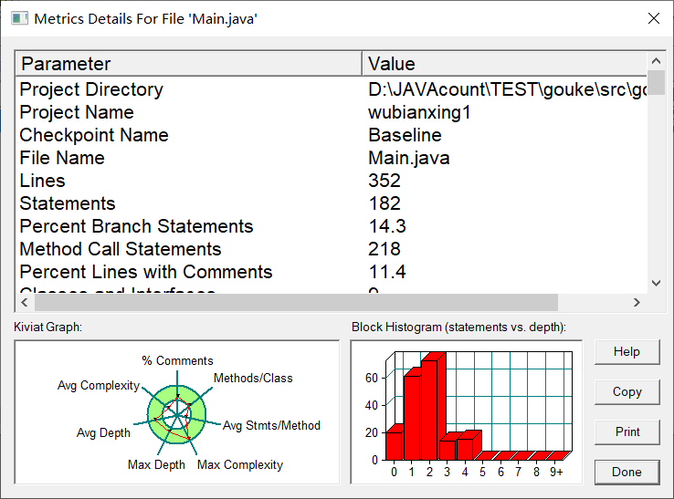
Task: Click the histogram bar for depth 3
Action: coord(448,448)
